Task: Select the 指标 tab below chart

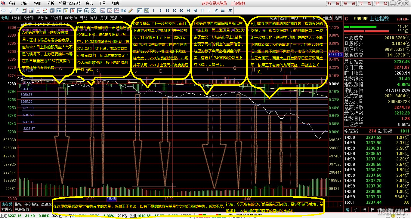Action: pos(18,204)
